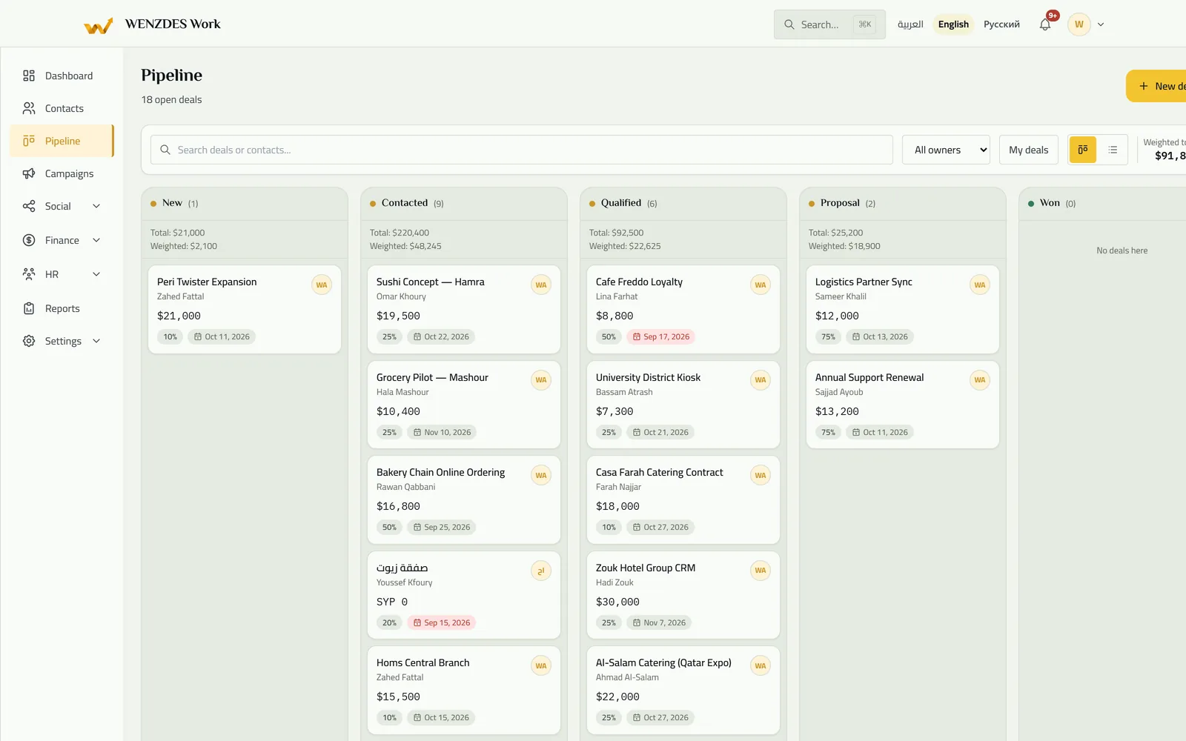Viewport: 1186px width, 741px height.
Task: Click the Settings gear icon
Action: pyautogui.click(x=29, y=341)
